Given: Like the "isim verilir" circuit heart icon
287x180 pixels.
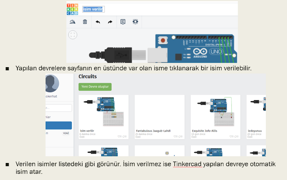Looking at the screenshot, I should (x=120, y=137).
